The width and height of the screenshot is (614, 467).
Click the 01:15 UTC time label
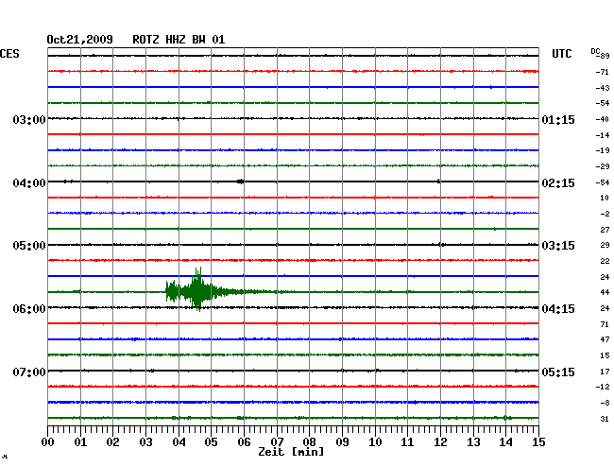point(558,119)
